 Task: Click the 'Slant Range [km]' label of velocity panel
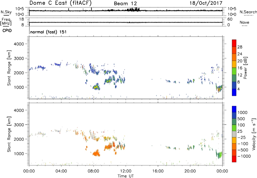pyautogui.click(x=9, y=134)
